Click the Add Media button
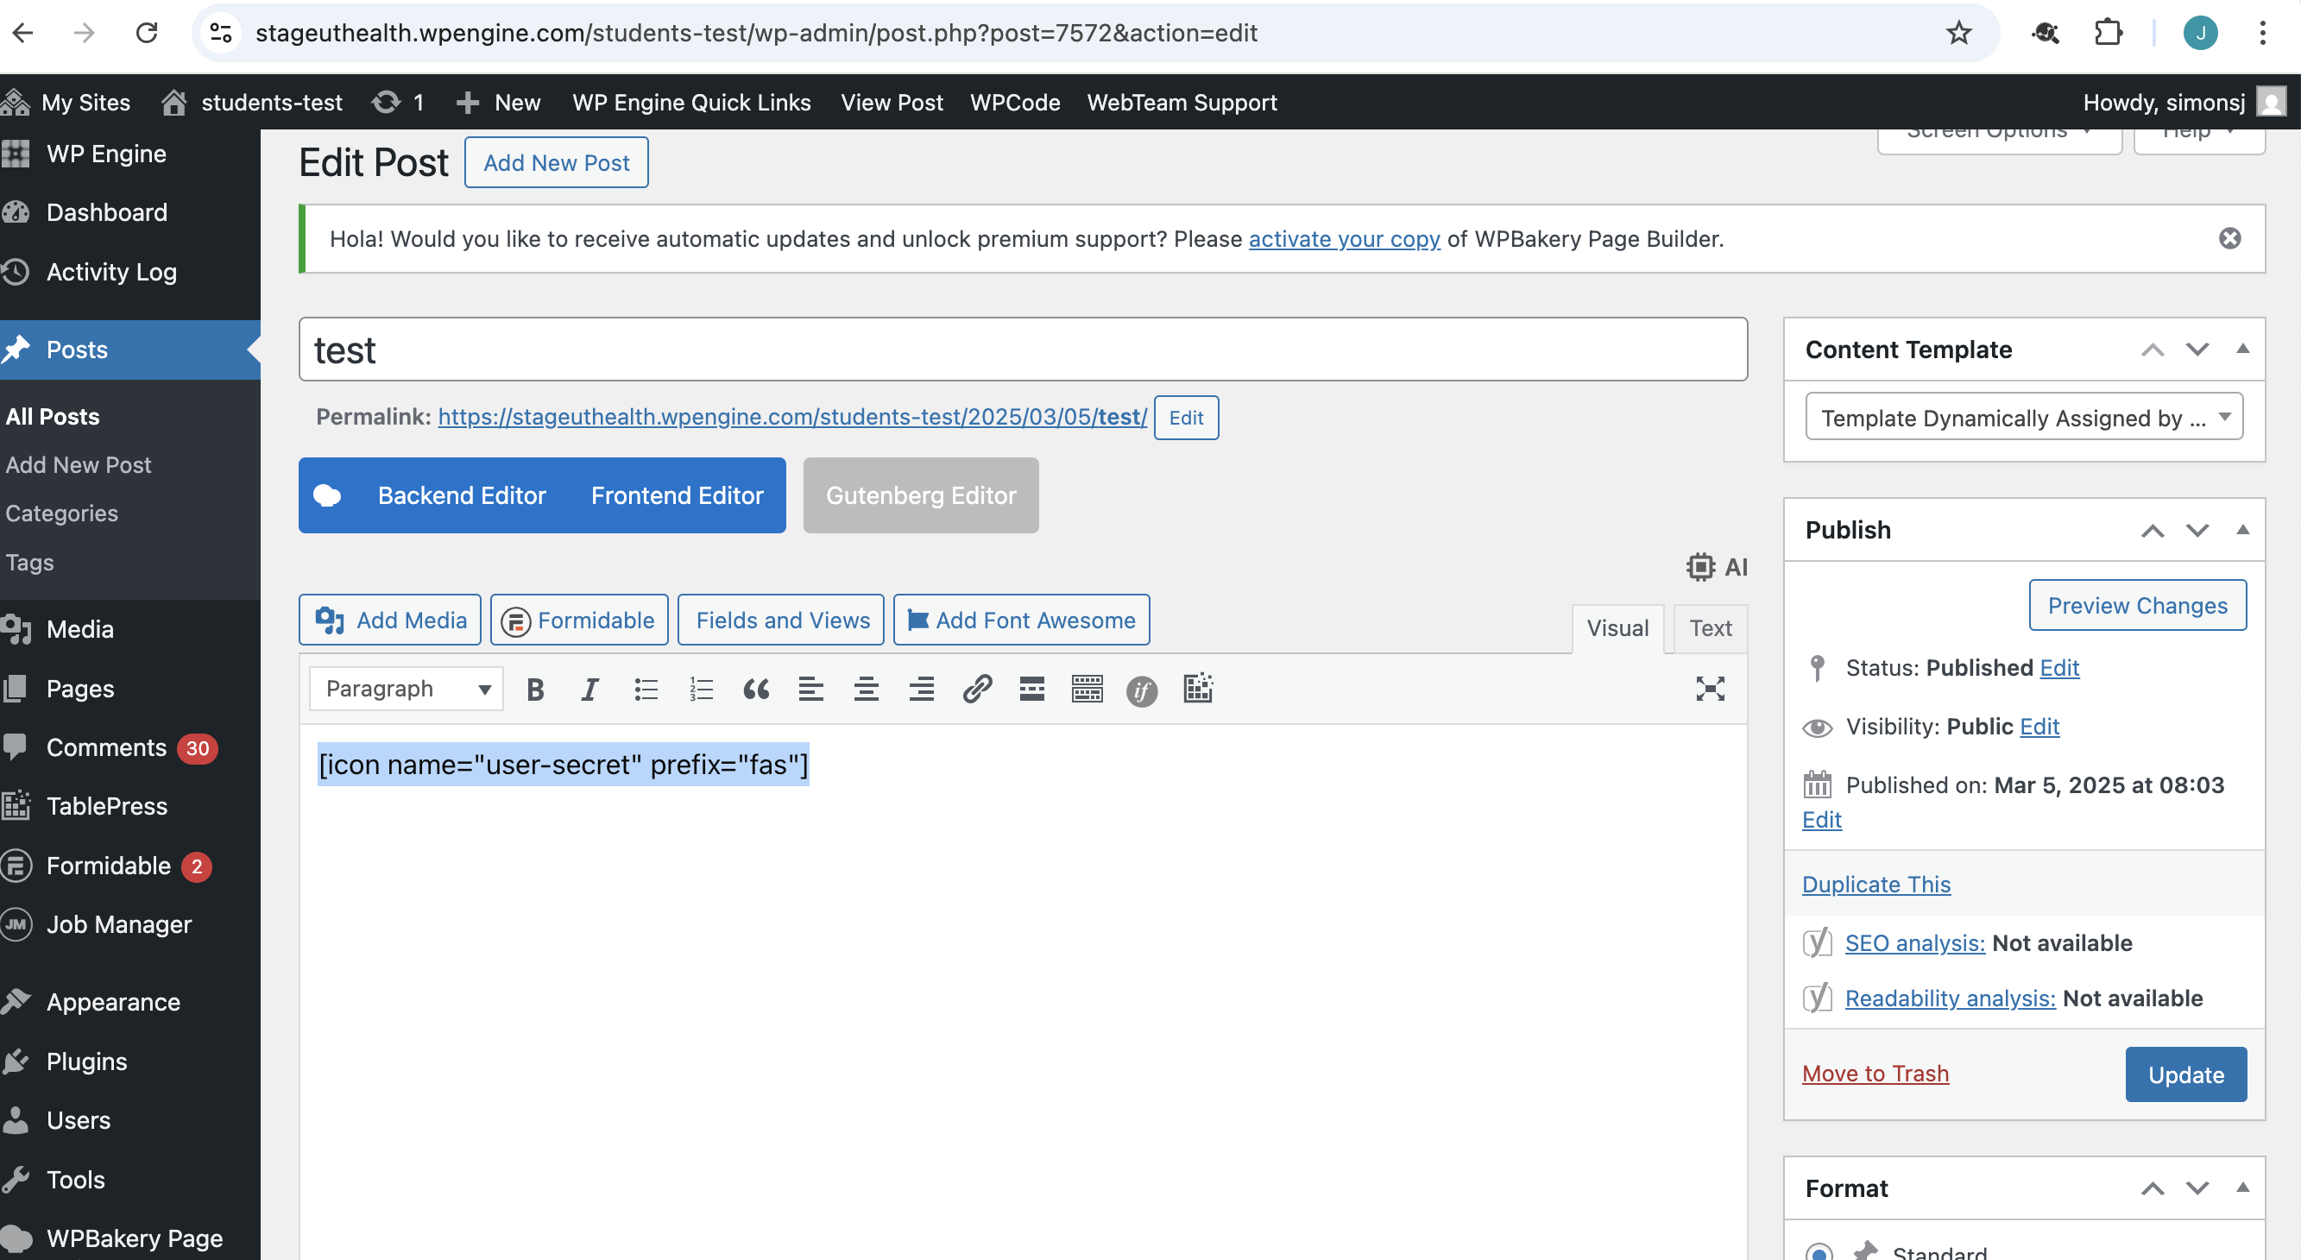Viewport: 2301px width, 1260px height. click(x=390, y=620)
